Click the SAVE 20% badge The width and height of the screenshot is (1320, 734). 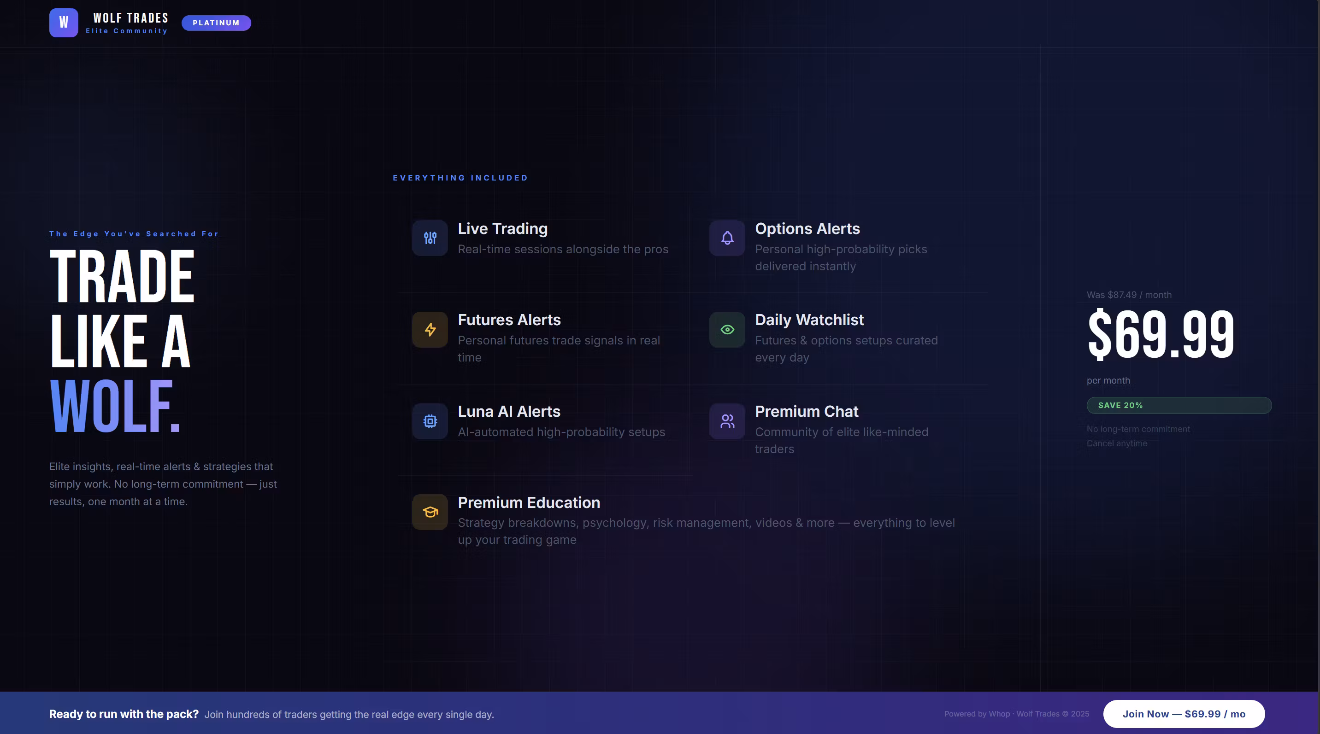tap(1179, 405)
